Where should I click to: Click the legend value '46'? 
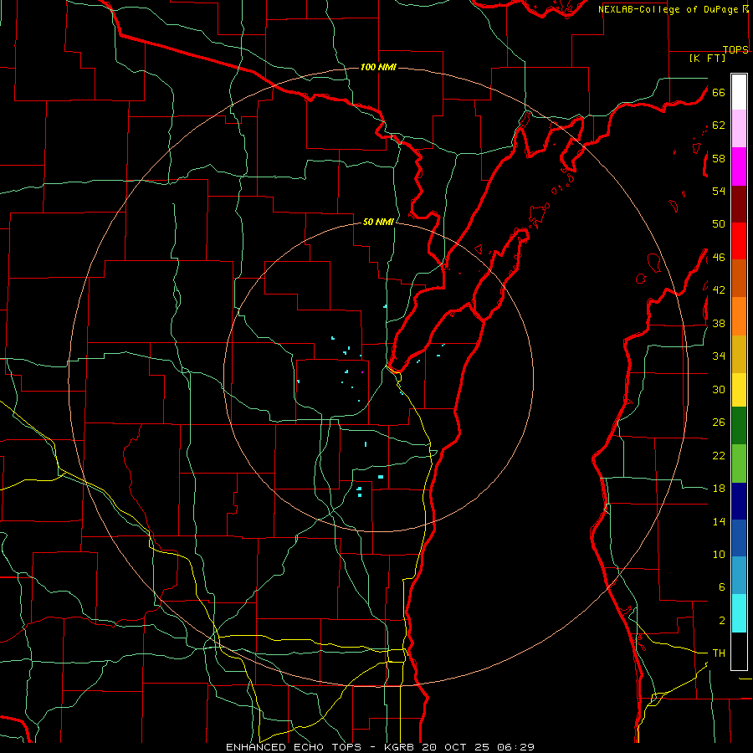pos(719,258)
